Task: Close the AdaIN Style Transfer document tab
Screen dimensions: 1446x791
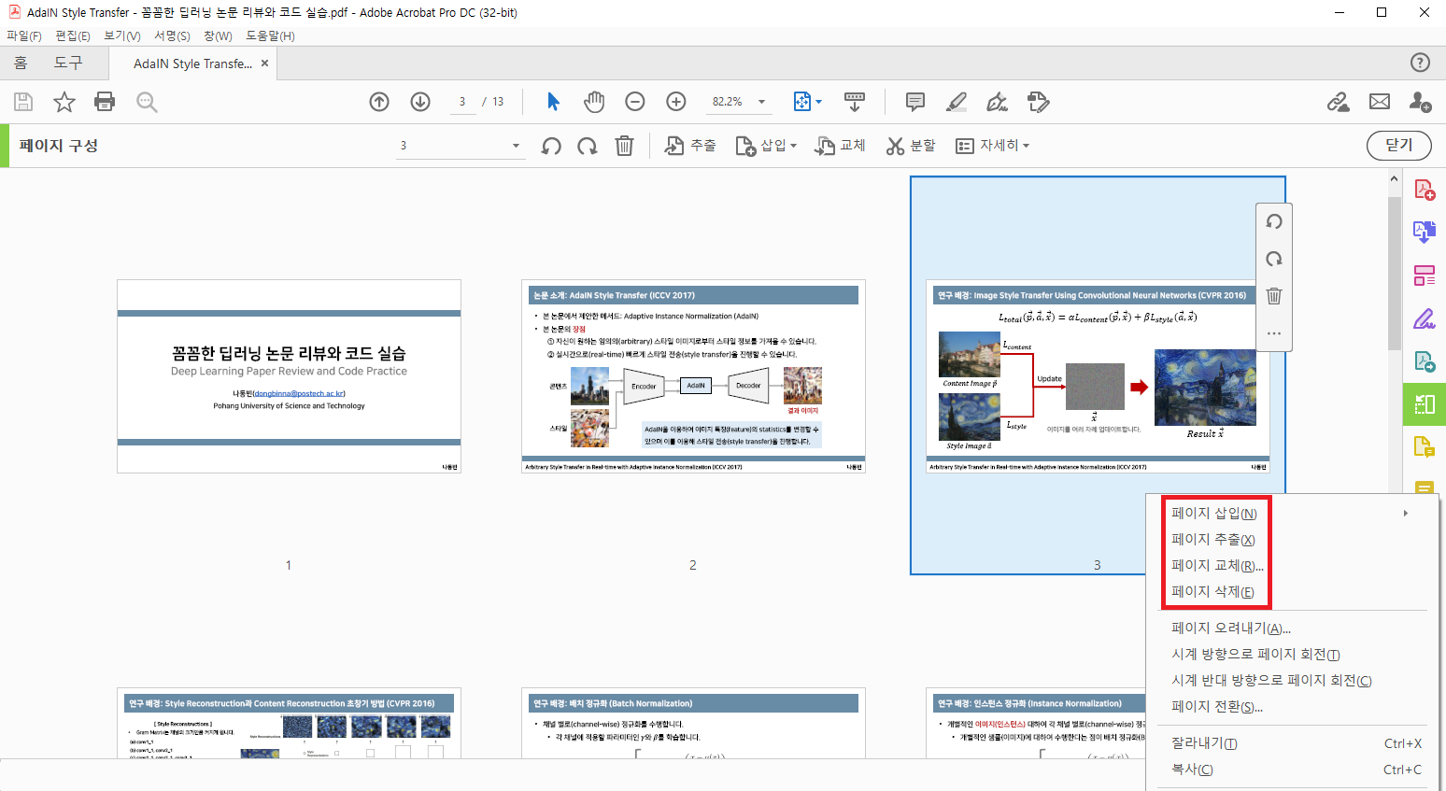Action: [265, 64]
